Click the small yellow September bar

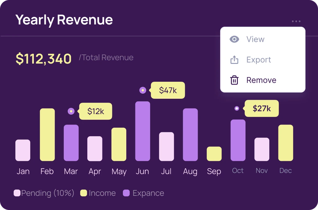click(214, 154)
